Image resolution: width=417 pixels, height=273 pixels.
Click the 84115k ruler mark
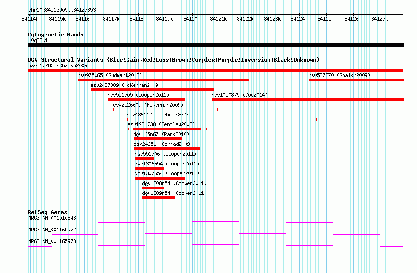click(57, 19)
